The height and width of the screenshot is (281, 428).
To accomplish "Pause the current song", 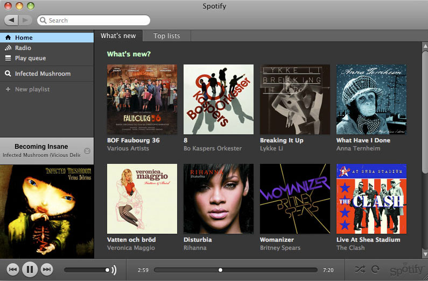I will [30, 270].
